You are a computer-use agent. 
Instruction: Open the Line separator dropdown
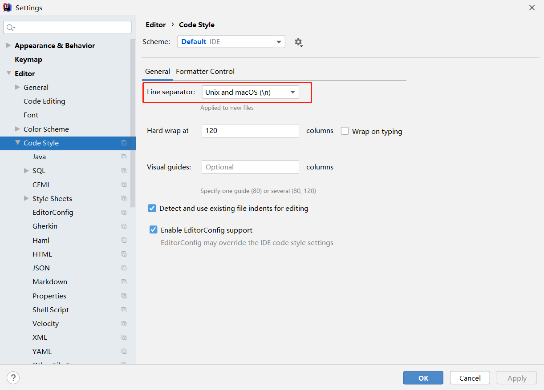[x=250, y=92]
